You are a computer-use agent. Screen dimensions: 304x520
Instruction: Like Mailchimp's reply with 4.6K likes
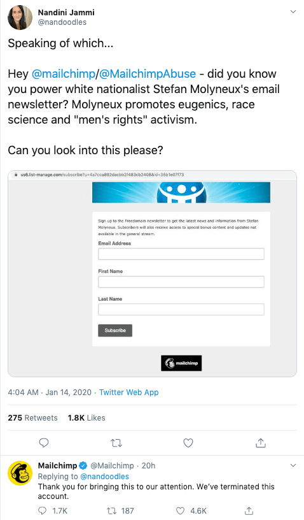click(x=180, y=510)
